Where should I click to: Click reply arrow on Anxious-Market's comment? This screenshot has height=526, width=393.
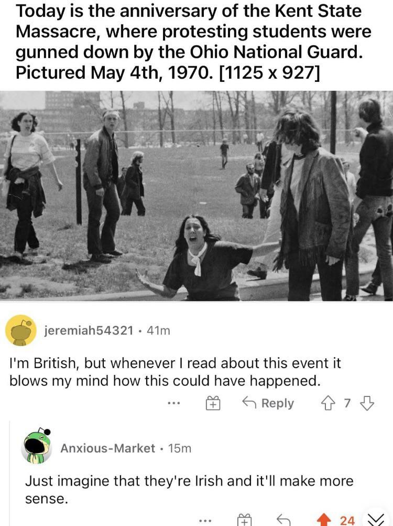pos(283,520)
